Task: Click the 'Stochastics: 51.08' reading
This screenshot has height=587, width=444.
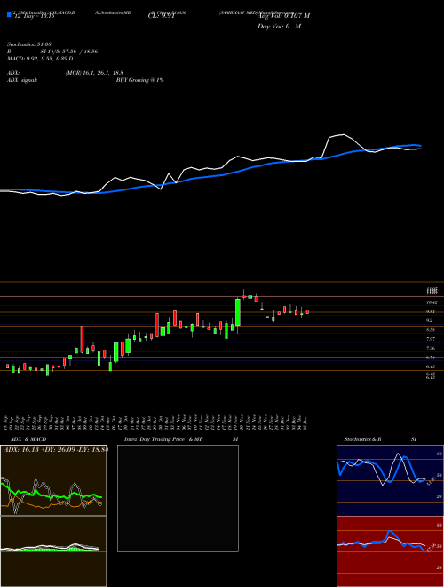Action: pyautogui.click(x=29, y=44)
